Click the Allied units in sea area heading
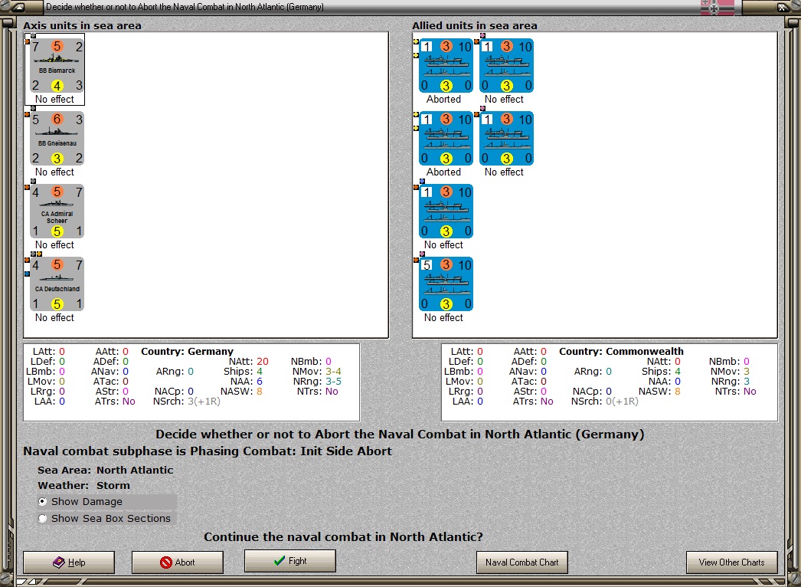801x587 pixels. point(475,25)
